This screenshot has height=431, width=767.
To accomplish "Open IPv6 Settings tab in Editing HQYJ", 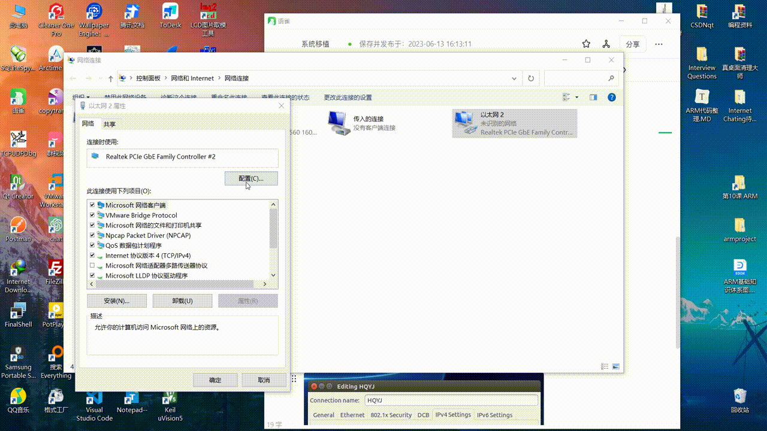I will pos(494,415).
